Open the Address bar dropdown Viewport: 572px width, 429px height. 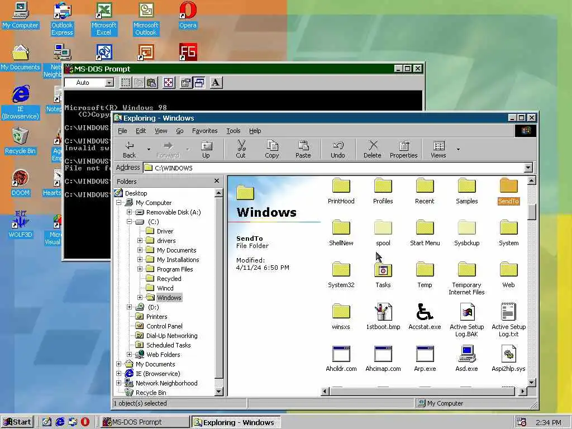528,168
